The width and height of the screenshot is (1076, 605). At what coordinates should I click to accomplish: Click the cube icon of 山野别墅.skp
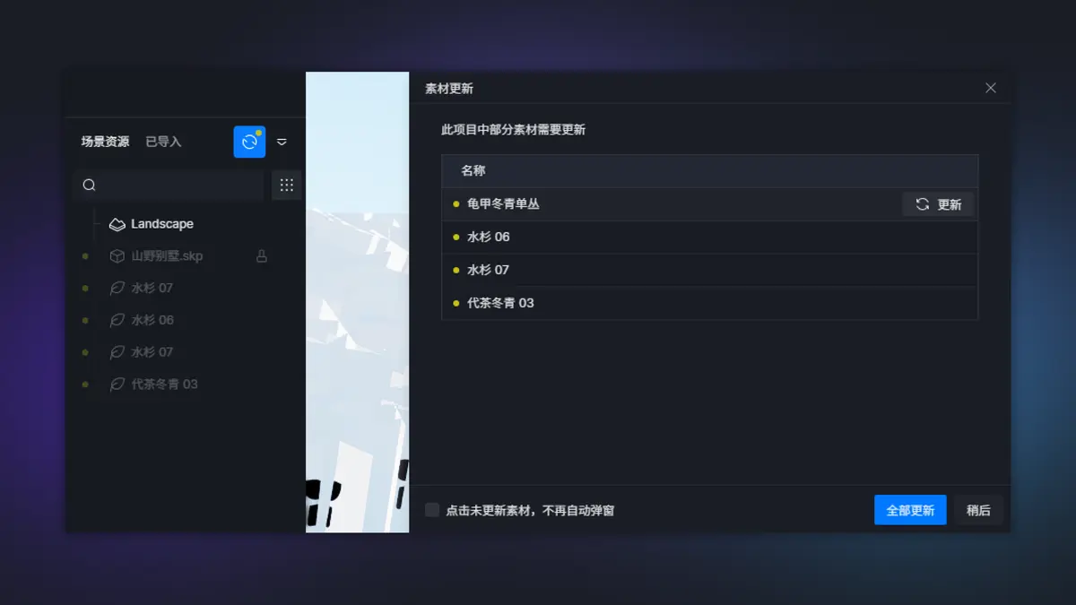point(117,256)
